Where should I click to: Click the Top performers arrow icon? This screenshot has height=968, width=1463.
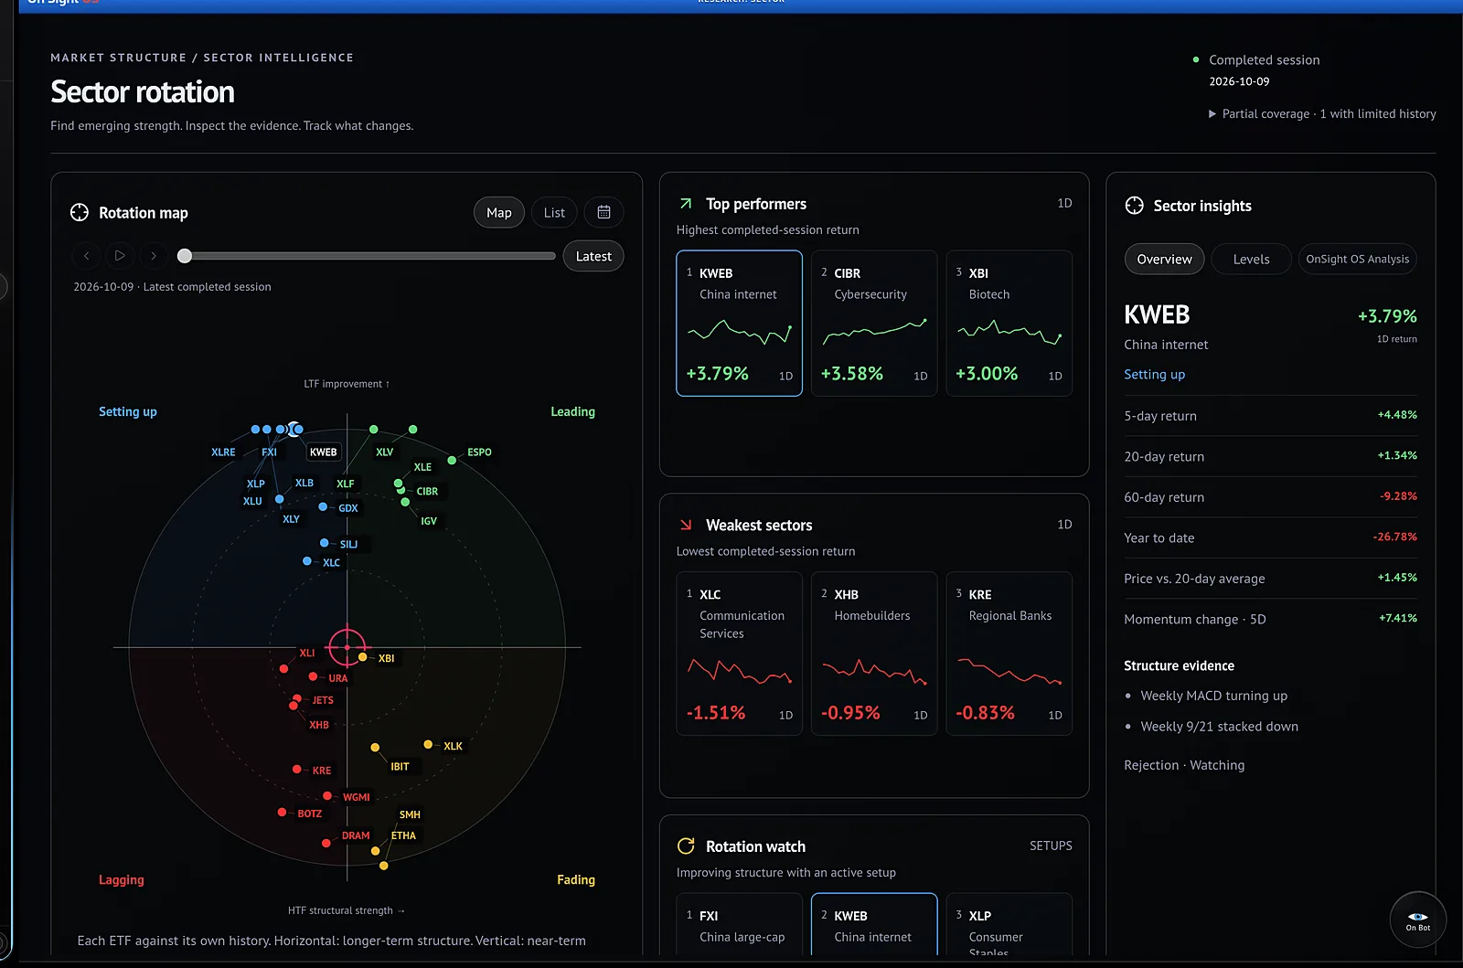pos(686,204)
